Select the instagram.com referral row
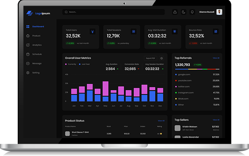The width and height of the screenshot is (249, 156). pyautogui.click(x=197, y=93)
